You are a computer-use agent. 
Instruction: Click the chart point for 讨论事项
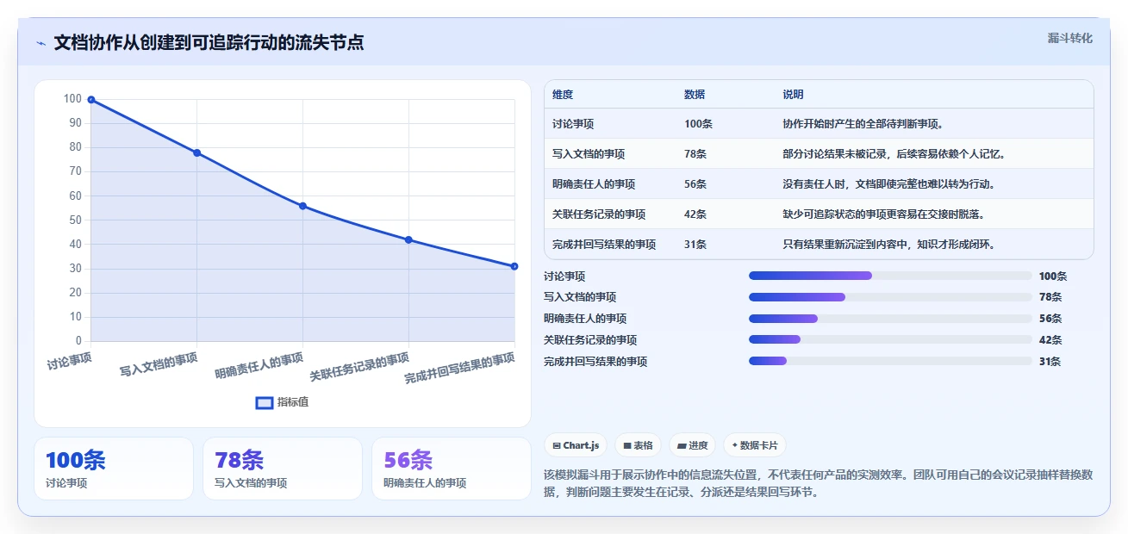click(x=91, y=100)
